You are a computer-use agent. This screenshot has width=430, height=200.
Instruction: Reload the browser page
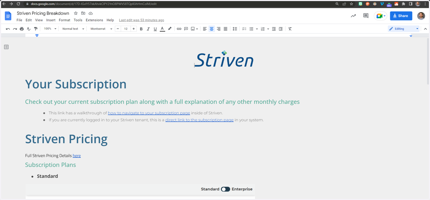click(18, 4)
